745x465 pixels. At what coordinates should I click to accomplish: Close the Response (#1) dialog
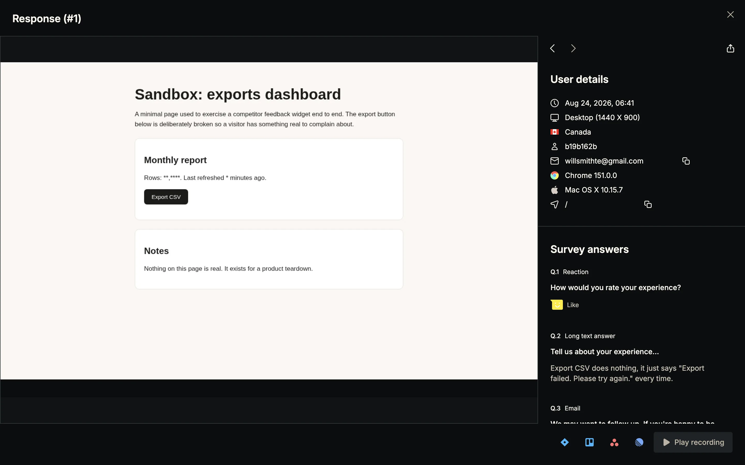pyautogui.click(x=730, y=14)
